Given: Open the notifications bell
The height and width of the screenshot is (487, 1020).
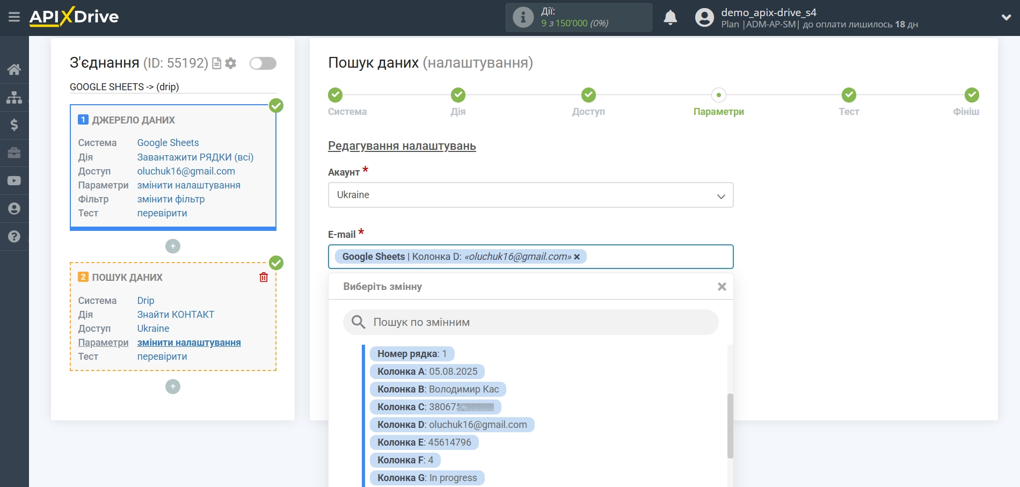Looking at the screenshot, I should coord(671,18).
